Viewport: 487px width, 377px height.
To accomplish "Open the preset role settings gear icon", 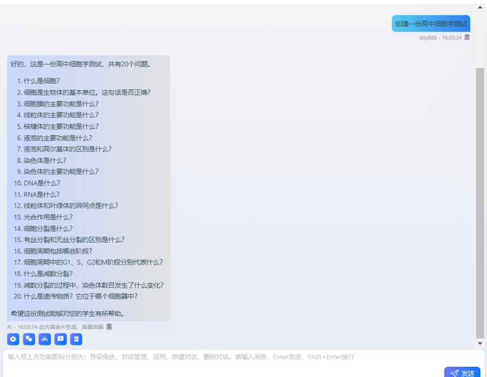I will 13,339.
